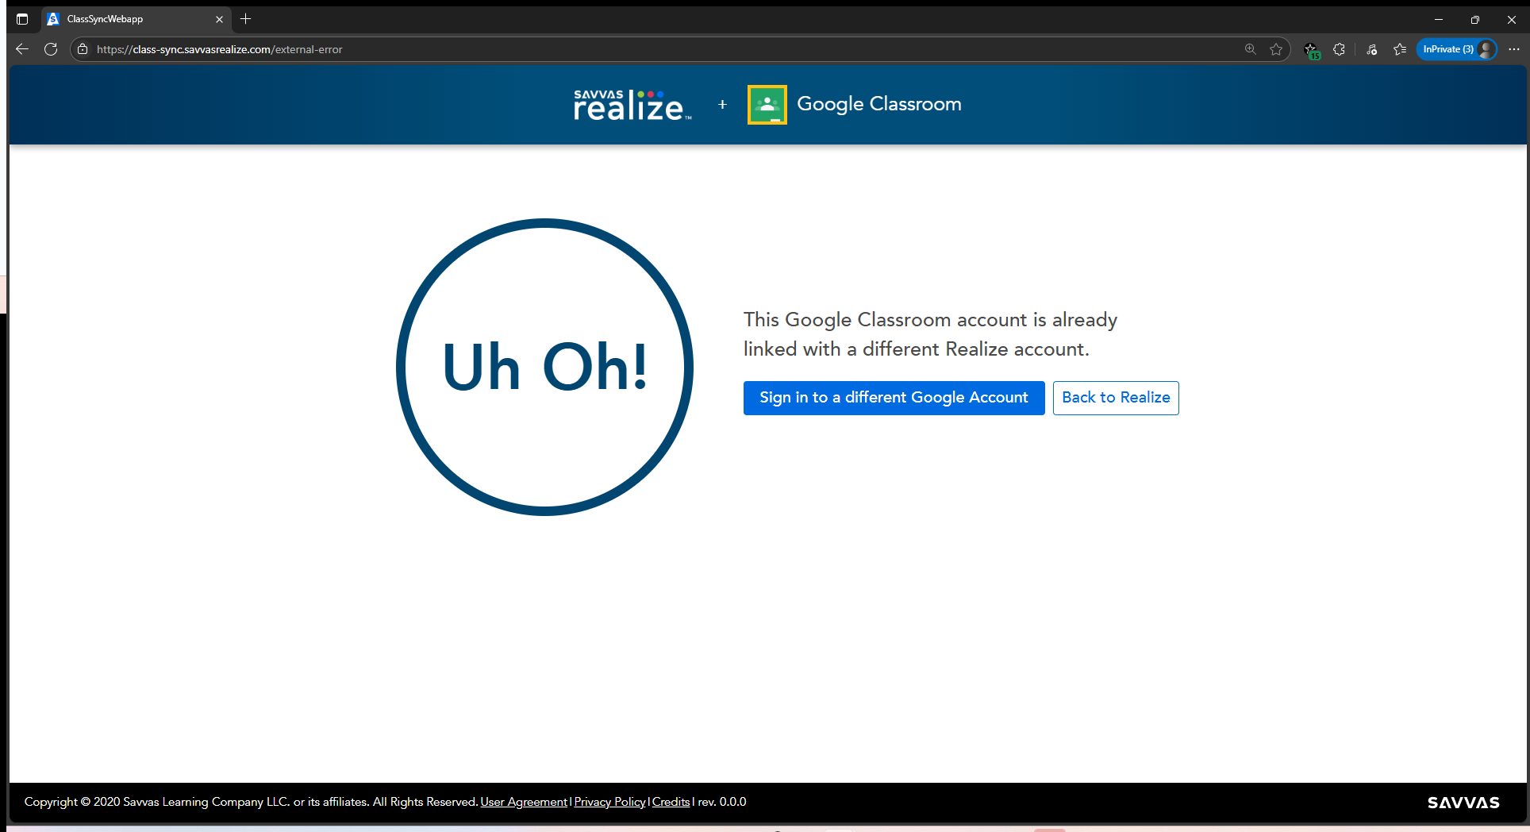This screenshot has width=1530, height=832.
Task: Open the media playback control icon
Action: tap(1372, 49)
